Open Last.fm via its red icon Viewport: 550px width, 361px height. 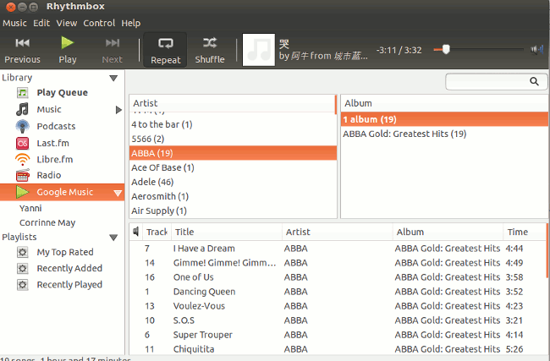click(x=23, y=143)
